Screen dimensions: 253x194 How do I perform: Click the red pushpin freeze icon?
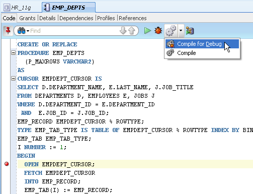(8, 31)
